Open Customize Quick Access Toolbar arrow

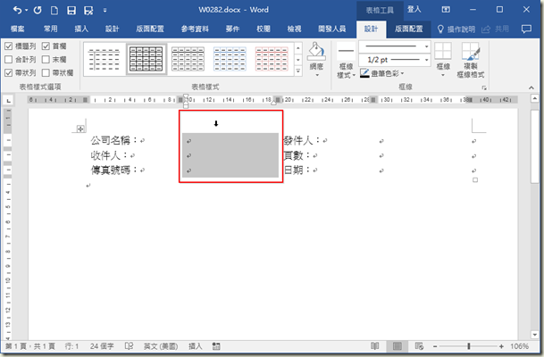pyautogui.click(x=105, y=11)
